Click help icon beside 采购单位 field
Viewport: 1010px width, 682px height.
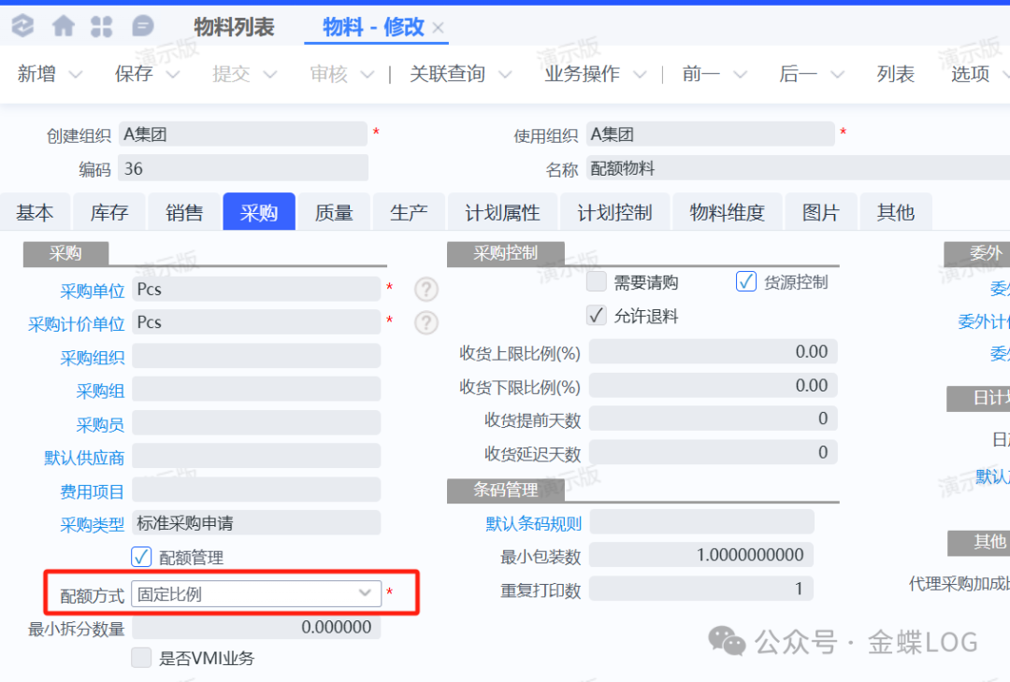[x=426, y=290]
